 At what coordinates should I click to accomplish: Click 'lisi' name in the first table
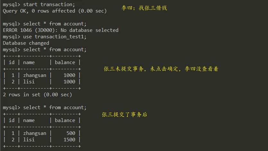click(29, 82)
